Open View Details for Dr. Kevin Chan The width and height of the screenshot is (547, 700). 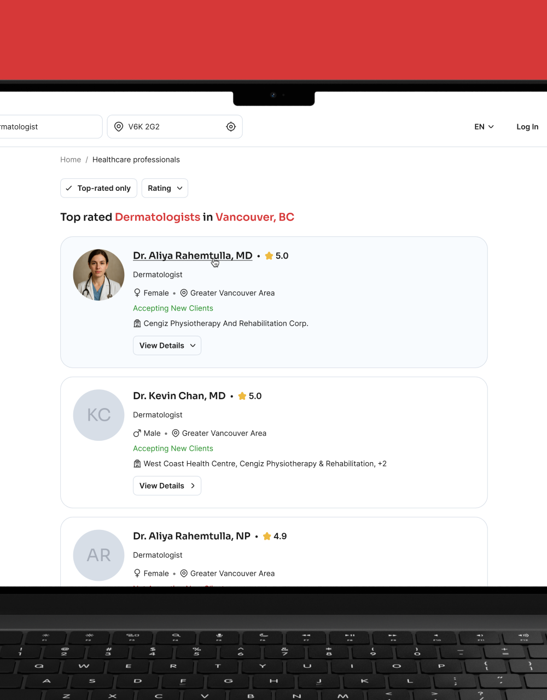coord(167,486)
